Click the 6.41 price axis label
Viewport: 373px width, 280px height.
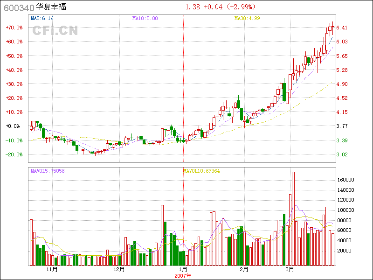[x=342, y=28]
